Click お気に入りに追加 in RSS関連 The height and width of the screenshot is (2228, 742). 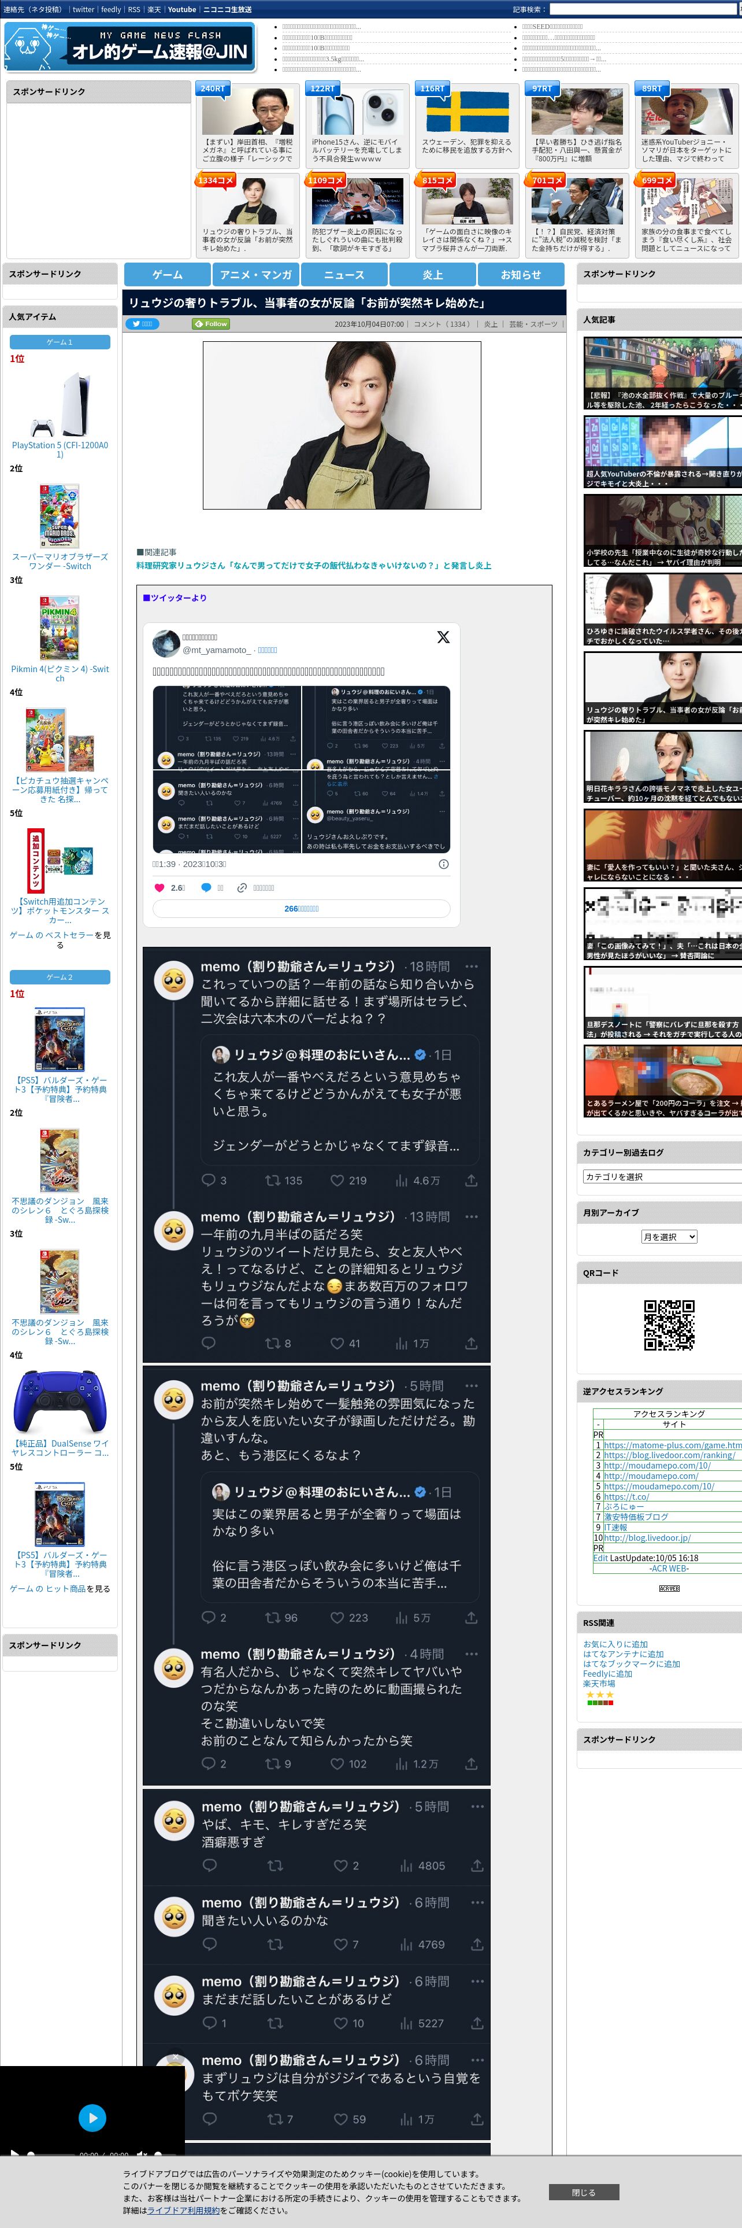pyautogui.click(x=615, y=1644)
